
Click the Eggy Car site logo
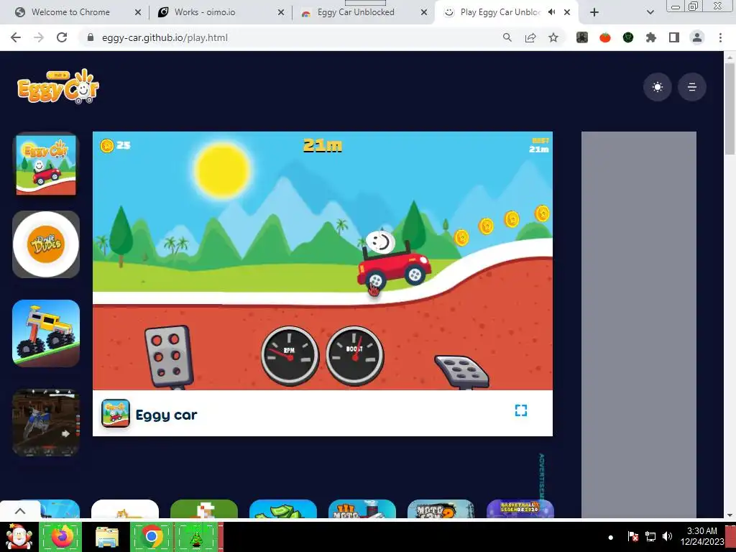(x=58, y=86)
